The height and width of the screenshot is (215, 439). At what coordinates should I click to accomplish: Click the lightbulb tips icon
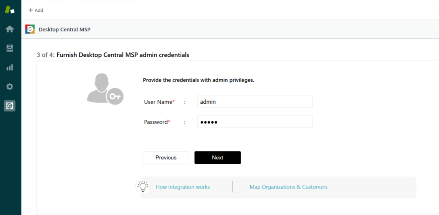[x=143, y=187]
